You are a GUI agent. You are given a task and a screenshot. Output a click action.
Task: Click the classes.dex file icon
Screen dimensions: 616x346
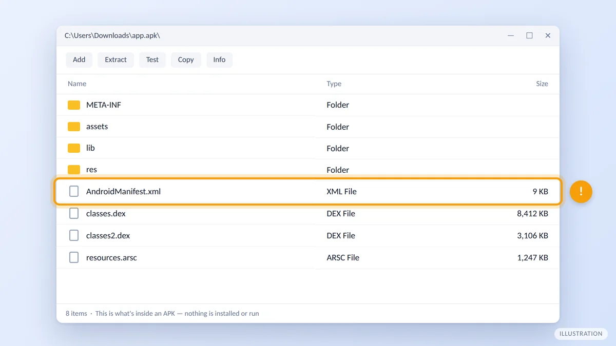(x=74, y=213)
